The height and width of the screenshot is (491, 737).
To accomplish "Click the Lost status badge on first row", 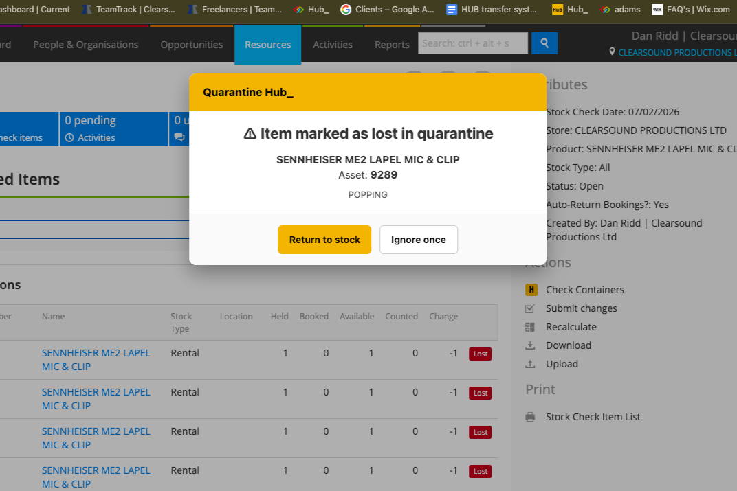I will point(480,354).
